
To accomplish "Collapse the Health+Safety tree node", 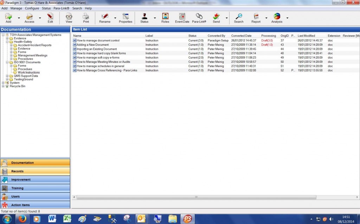I will pyautogui.click(x=7, y=42).
